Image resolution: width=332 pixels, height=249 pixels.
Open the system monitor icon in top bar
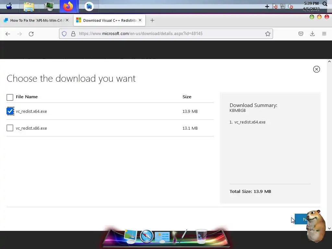click(49, 6)
